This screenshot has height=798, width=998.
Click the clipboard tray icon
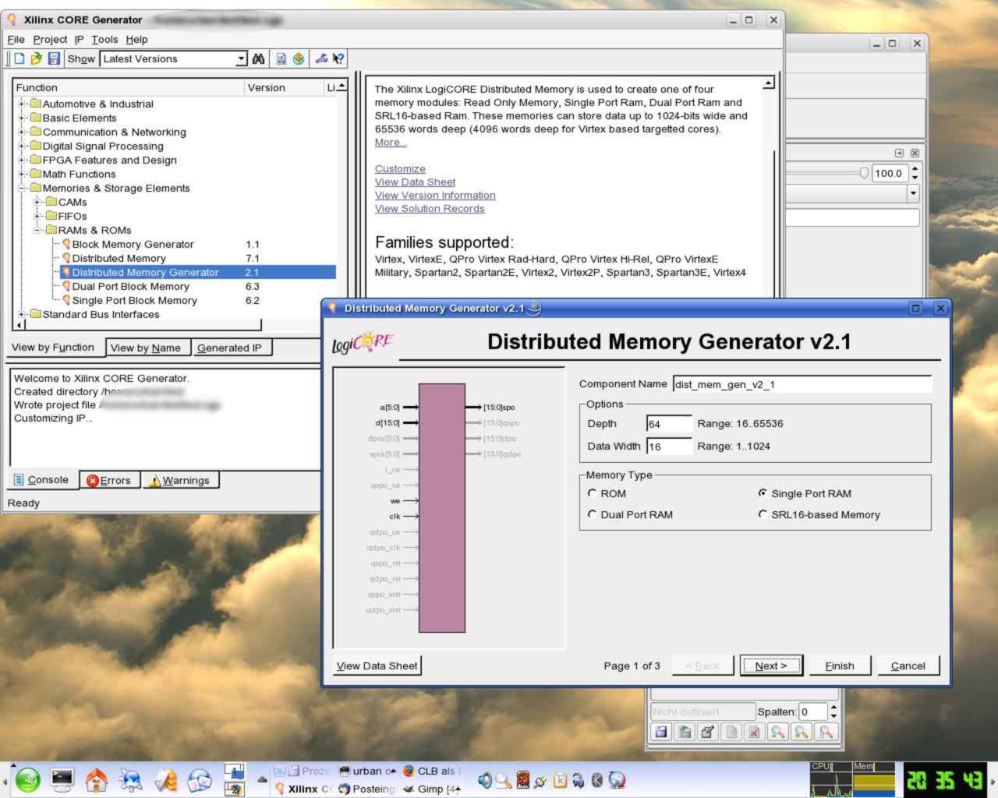pyautogui.click(x=559, y=779)
